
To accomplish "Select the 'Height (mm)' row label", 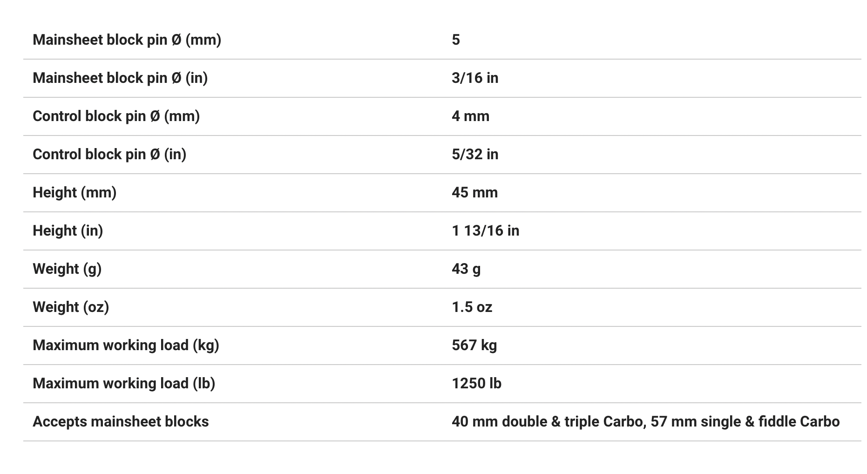I will pyautogui.click(x=75, y=193).
